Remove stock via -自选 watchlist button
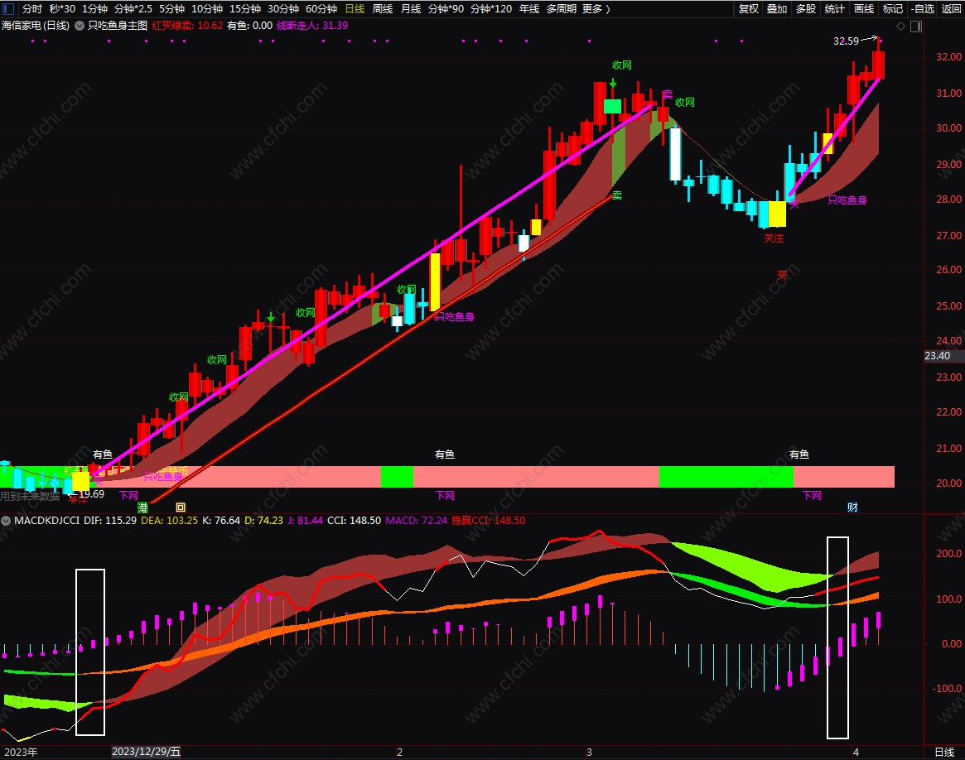The height and width of the screenshot is (760, 965). (922, 9)
